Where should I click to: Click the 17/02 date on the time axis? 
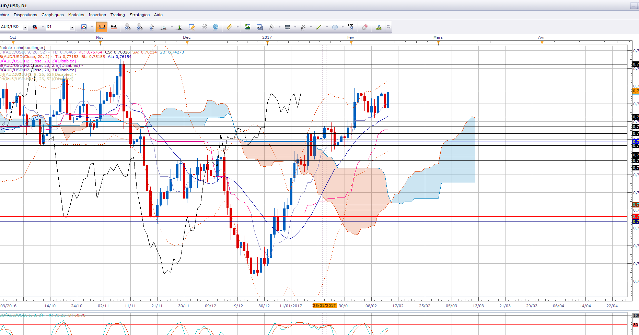tap(398, 306)
